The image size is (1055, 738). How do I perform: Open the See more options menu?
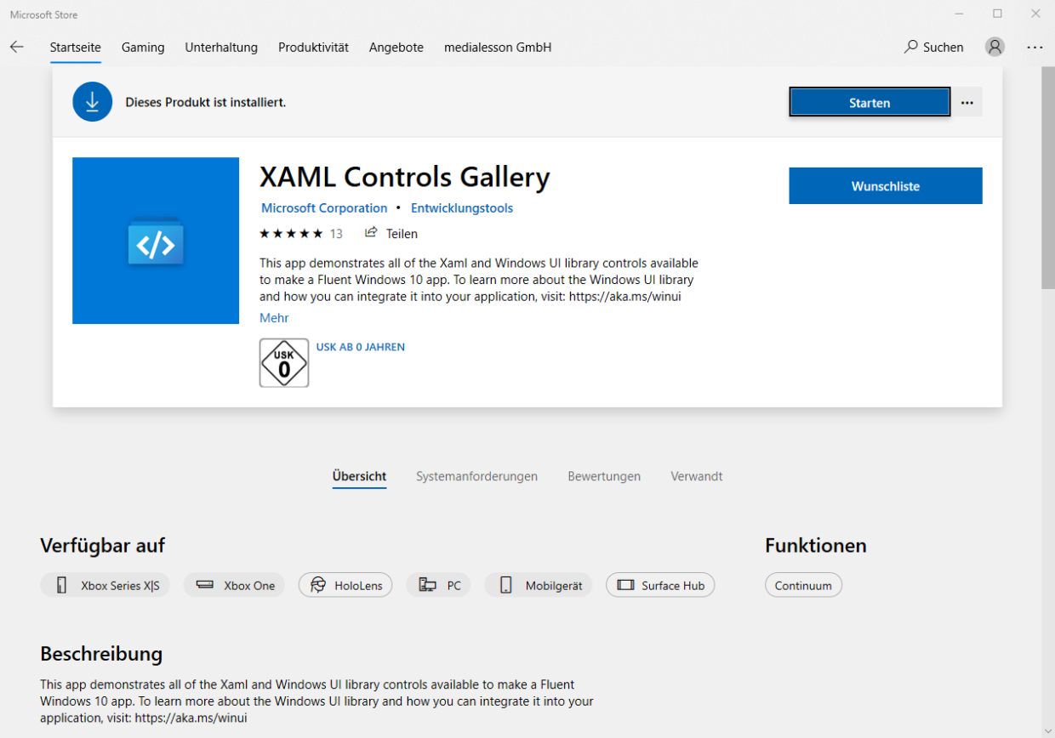coord(1035,47)
